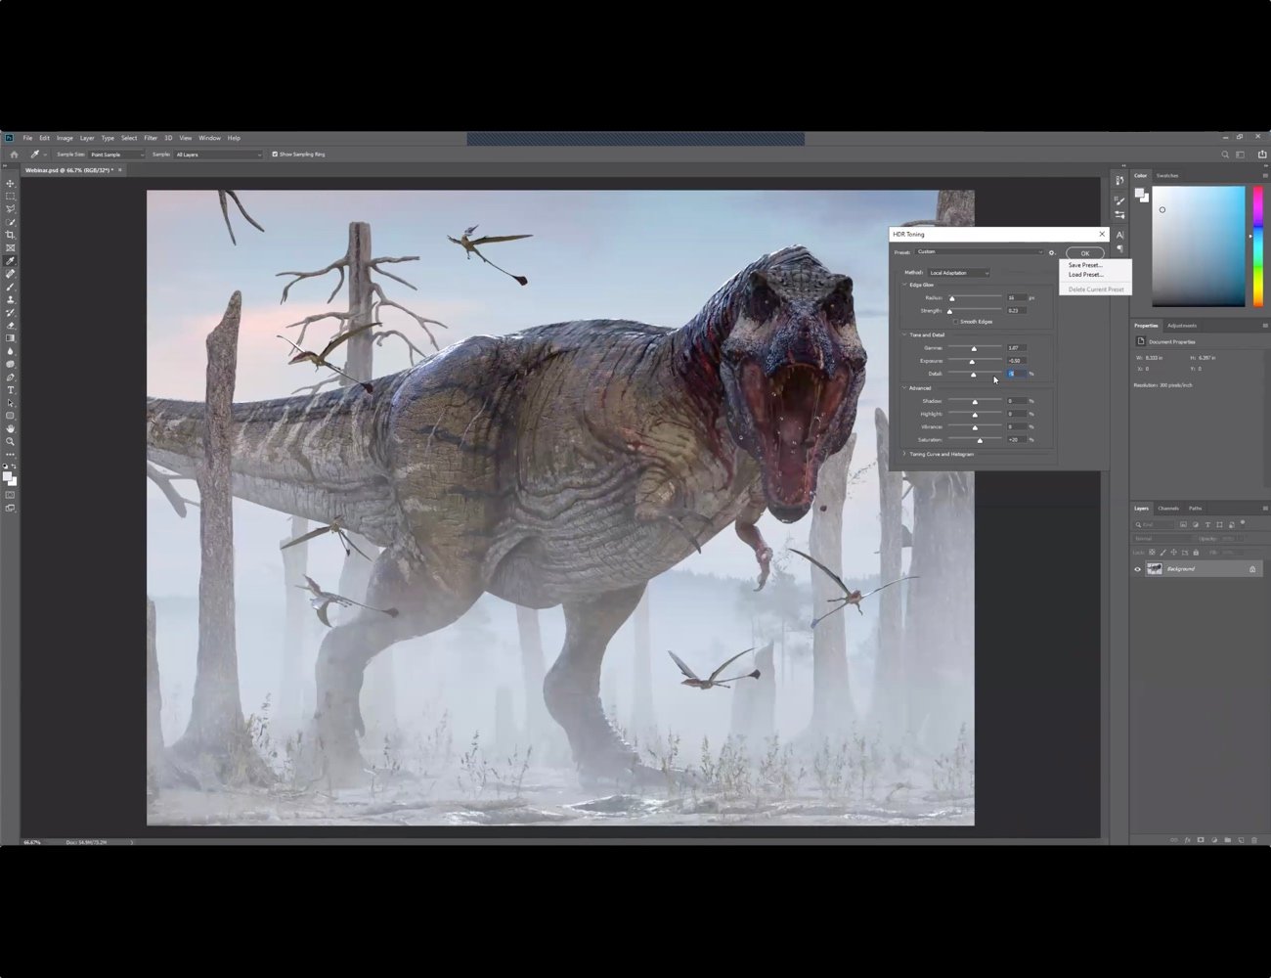The width and height of the screenshot is (1271, 978).
Task: Open the Filter menu
Action: 151,138
